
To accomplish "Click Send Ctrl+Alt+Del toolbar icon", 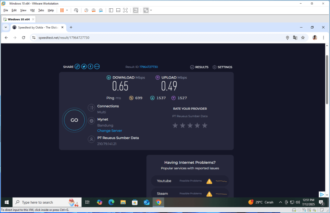I will [76, 10].
